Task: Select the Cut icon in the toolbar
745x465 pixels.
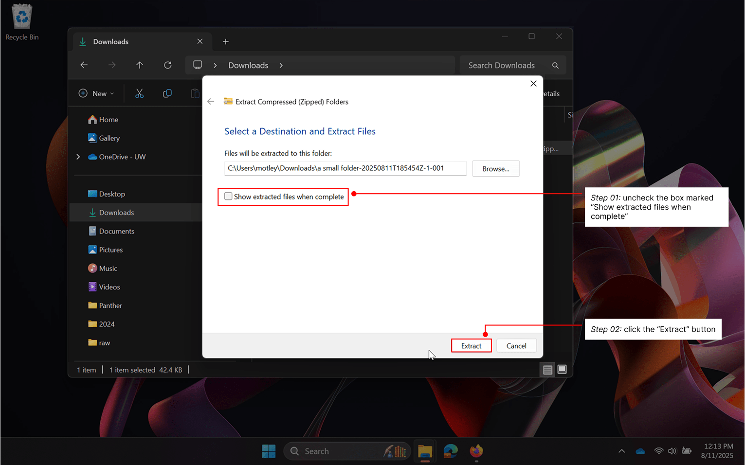Action: coord(140,93)
